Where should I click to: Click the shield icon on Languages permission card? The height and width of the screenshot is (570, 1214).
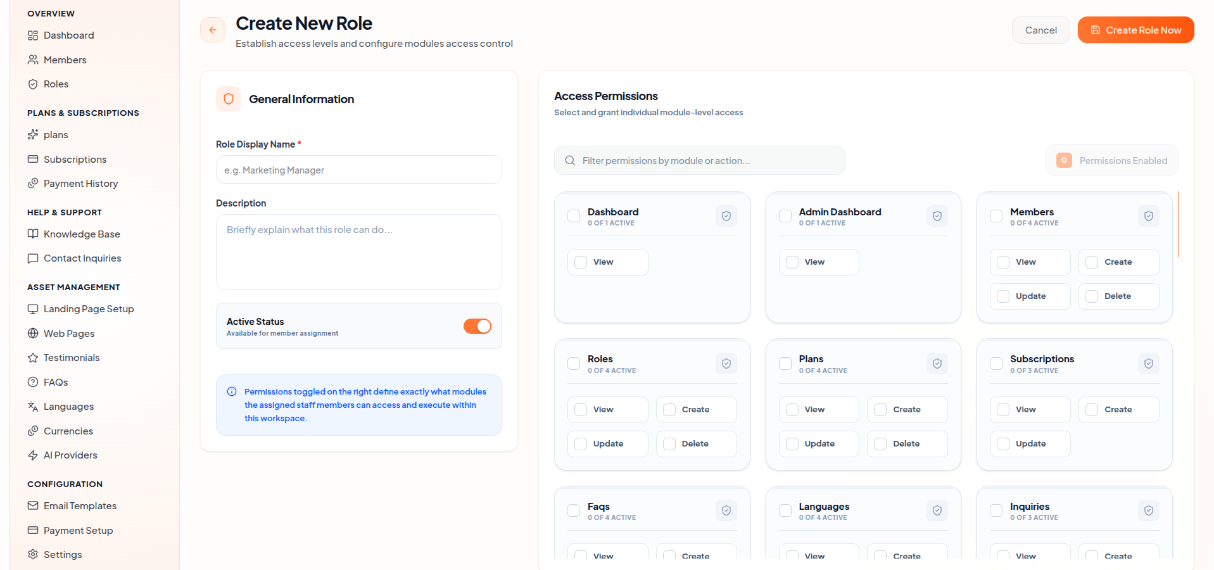click(937, 510)
